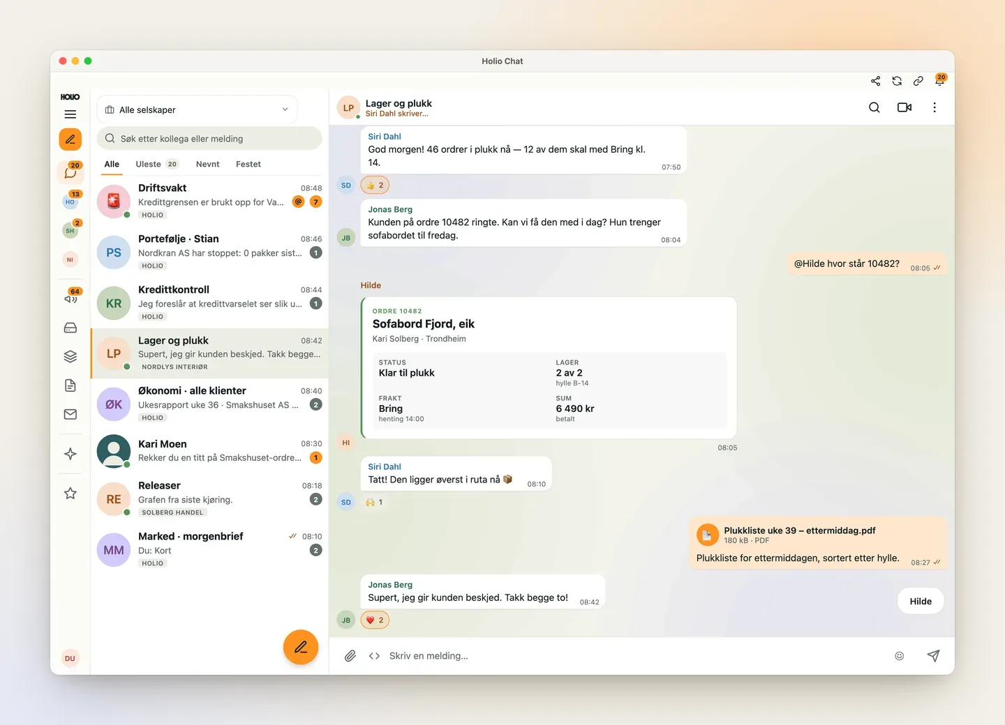This screenshot has height=725, width=1005.
Task: Click the floating orange new chat button
Action: point(301,647)
